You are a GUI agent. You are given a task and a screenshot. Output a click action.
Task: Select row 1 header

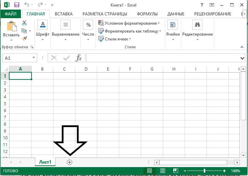point(5,76)
